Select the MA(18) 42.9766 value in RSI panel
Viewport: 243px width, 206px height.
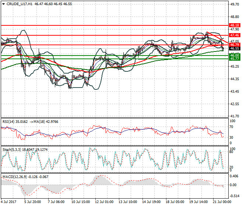tap(44, 122)
